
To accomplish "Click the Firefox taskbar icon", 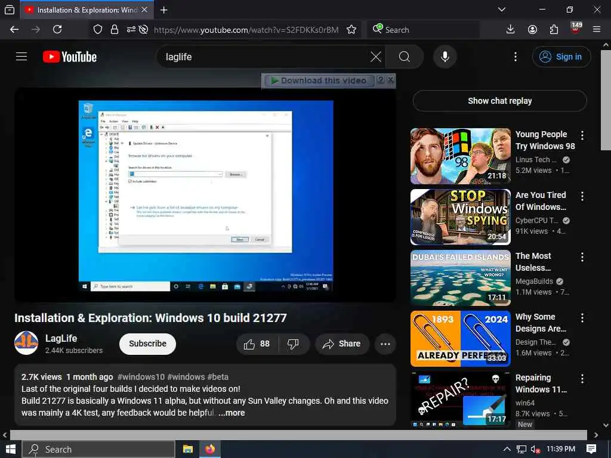I will [210, 449].
